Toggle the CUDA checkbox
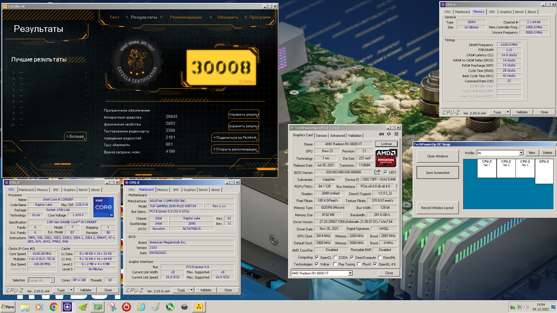 click(335, 257)
